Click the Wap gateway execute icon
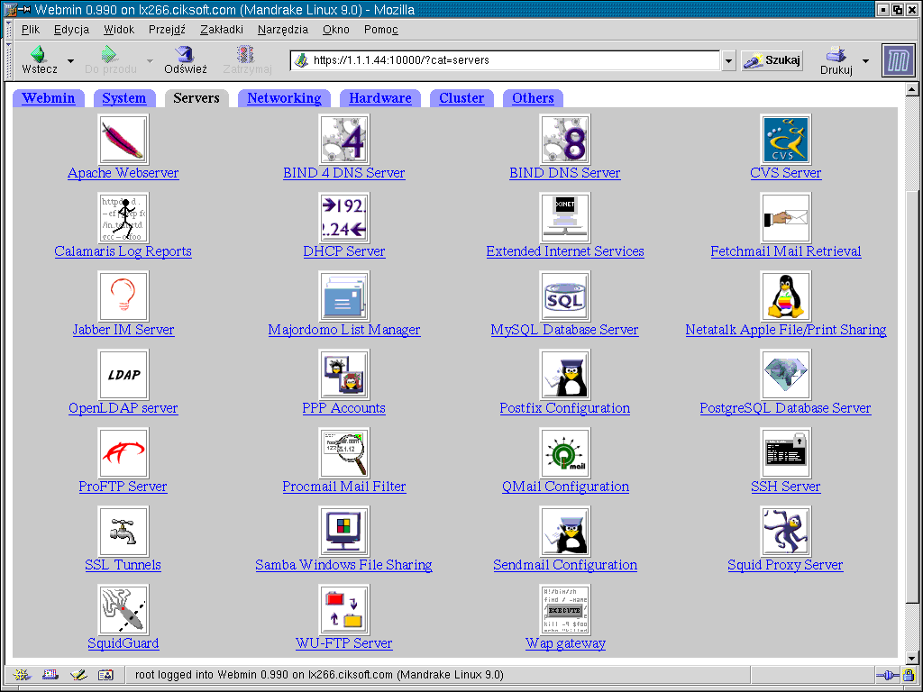The width and height of the screenshot is (923, 692). [x=564, y=609]
